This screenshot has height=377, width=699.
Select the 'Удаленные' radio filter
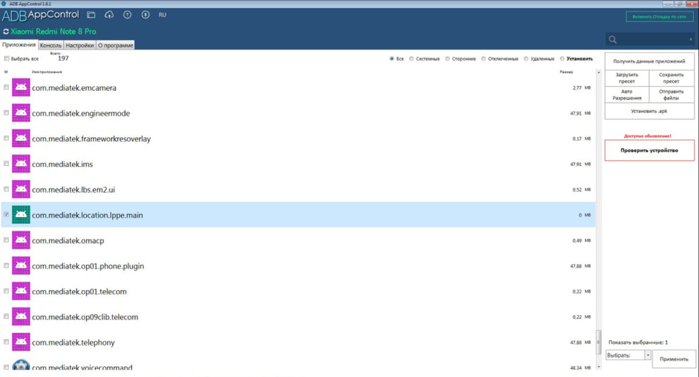click(526, 59)
